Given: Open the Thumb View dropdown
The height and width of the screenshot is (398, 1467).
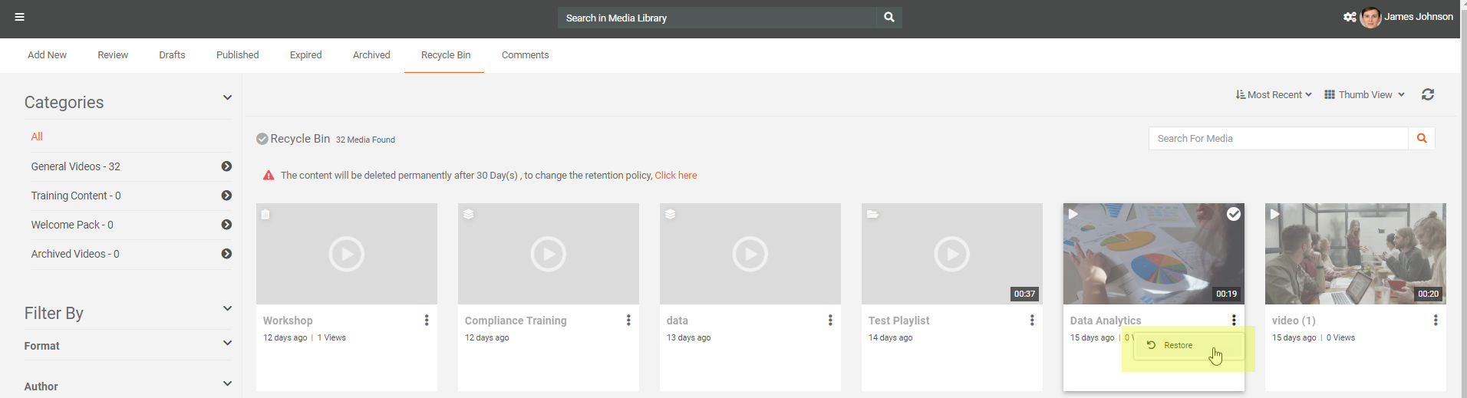Looking at the screenshot, I should 1364,94.
